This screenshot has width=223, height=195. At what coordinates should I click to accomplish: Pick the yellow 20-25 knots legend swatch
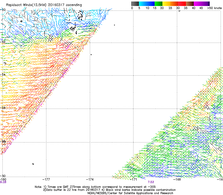(166, 4)
